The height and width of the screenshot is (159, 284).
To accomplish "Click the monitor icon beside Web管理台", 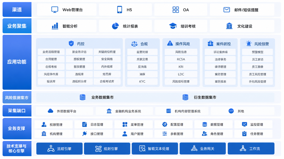I will pos(55,10).
